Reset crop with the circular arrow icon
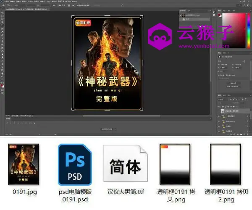The height and width of the screenshot is (210, 252). (123, 5)
